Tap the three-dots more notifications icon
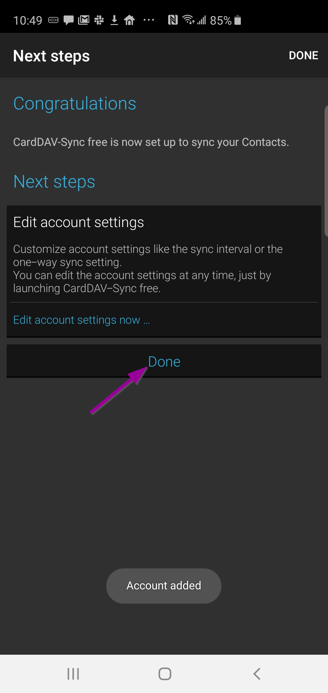Image resolution: width=328 pixels, height=693 pixels. pyautogui.click(x=149, y=20)
